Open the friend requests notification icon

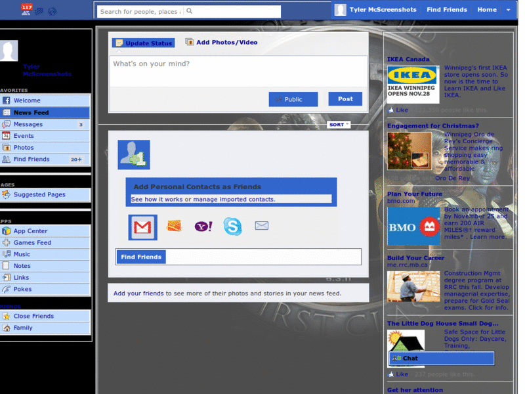tap(26, 9)
